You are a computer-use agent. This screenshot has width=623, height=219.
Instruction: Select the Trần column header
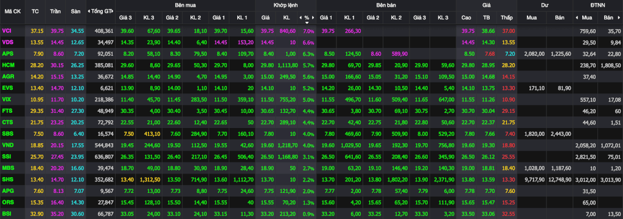coord(55,12)
